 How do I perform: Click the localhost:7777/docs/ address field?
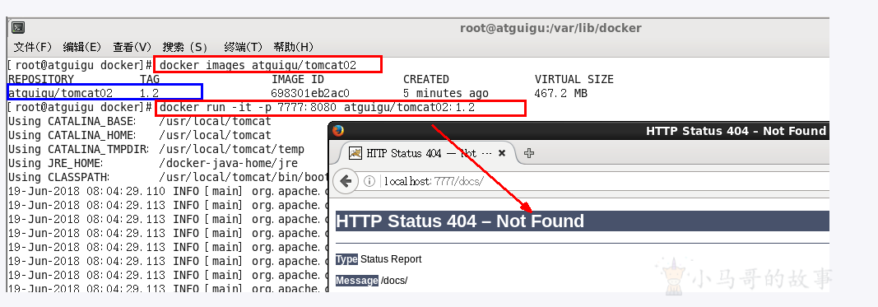coord(605,182)
